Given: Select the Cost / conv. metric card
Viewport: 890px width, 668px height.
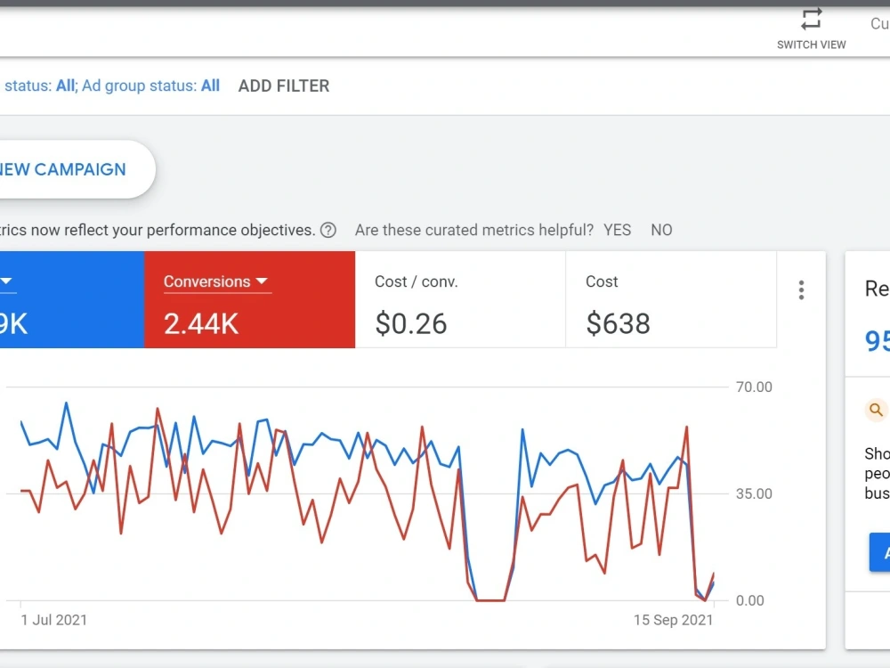Looking at the screenshot, I should 460,299.
